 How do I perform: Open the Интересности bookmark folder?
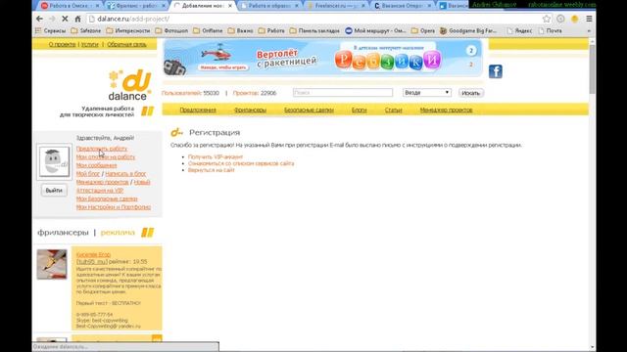pyautogui.click(x=128, y=30)
